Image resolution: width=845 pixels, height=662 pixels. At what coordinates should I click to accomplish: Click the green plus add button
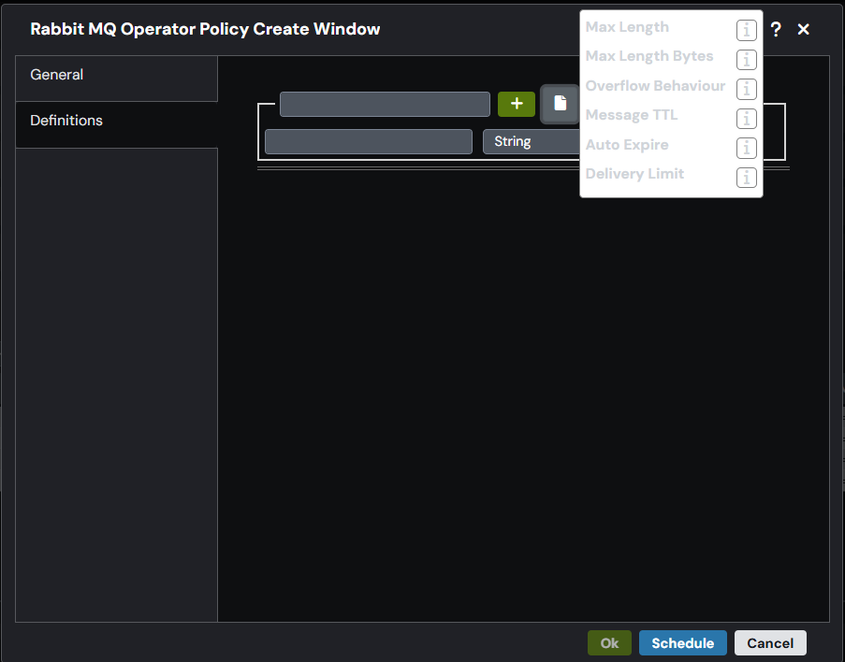tap(517, 104)
